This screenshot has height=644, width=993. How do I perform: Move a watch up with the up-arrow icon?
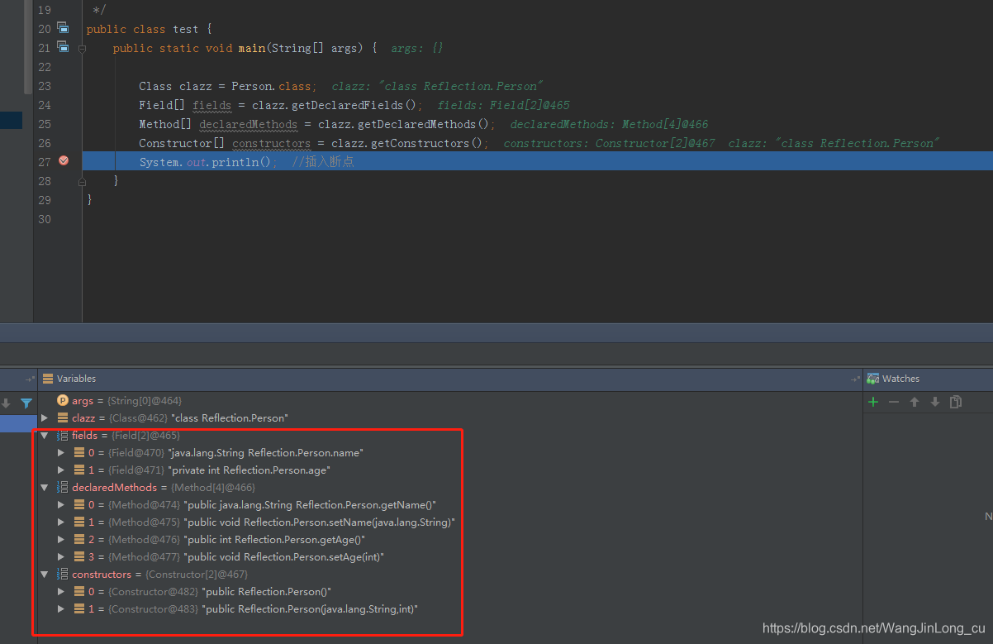point(914,402)
